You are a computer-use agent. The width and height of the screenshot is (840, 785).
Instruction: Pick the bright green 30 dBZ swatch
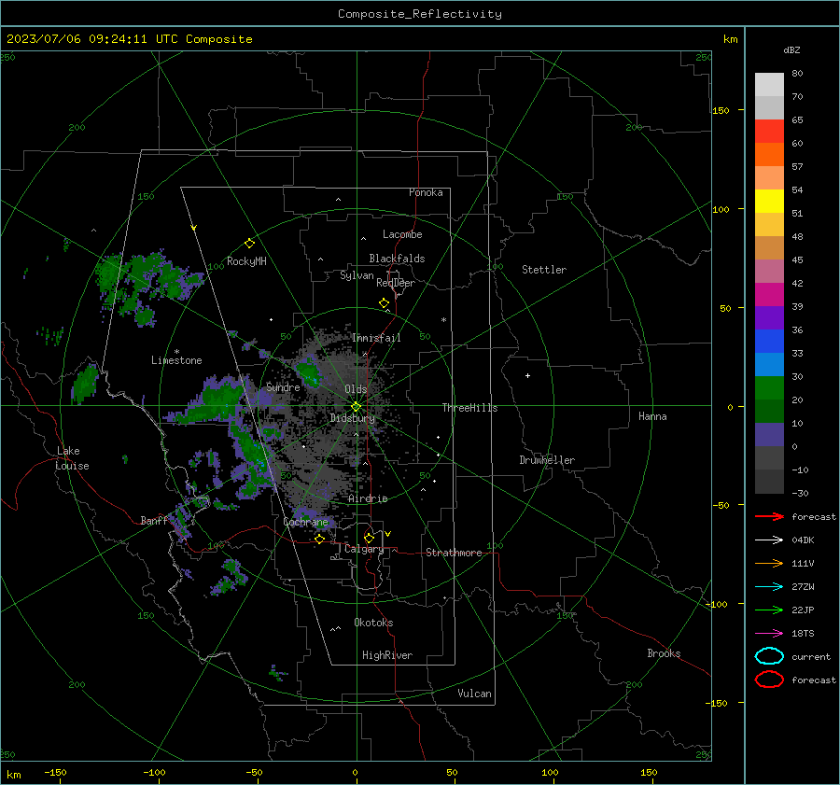pyautogui.click(x=769, y=388)
